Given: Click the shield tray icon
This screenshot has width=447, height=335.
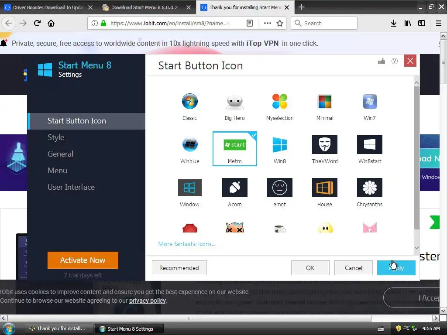Looking at the screenshot, I should [x=399, y=328].
